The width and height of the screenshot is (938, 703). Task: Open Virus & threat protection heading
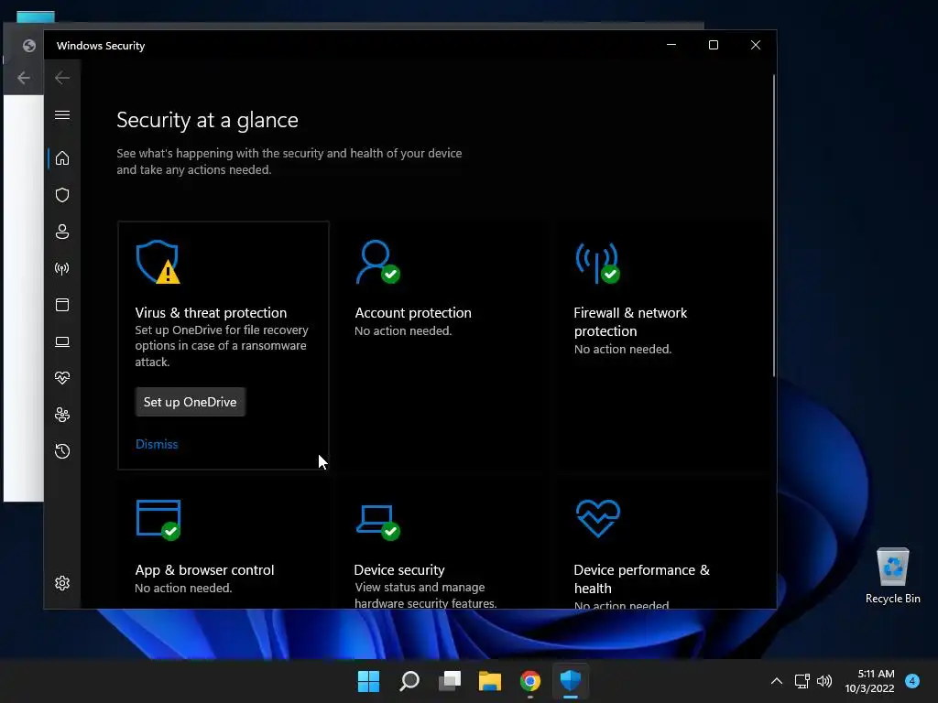click(x=211, y=313)
